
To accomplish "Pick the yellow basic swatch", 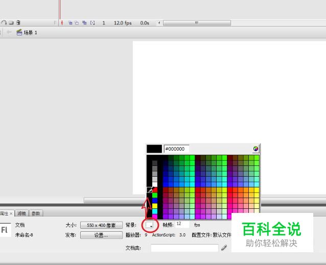I will coord(155,206).
